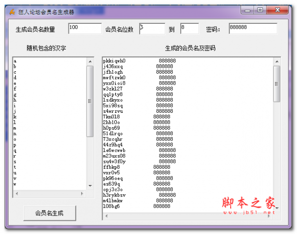Click generated name qq1pty6
The height and width of the screenshot is (234, 297).
(113, 94)
